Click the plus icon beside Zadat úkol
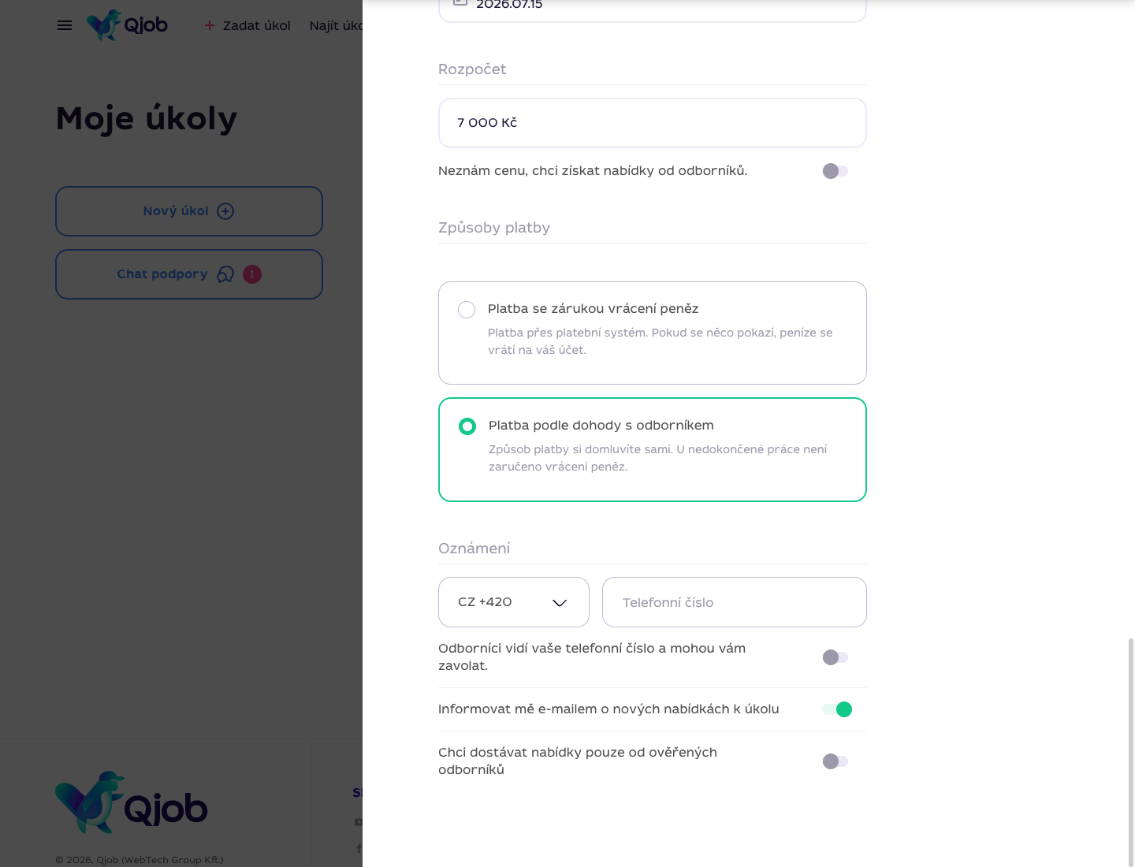 (210, 25)
